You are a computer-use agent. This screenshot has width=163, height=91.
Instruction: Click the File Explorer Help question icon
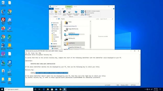tap(114, 9)
